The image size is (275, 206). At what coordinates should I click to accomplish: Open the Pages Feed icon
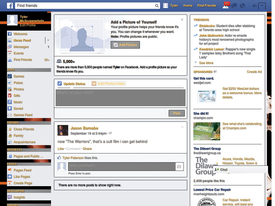[10, 170]
